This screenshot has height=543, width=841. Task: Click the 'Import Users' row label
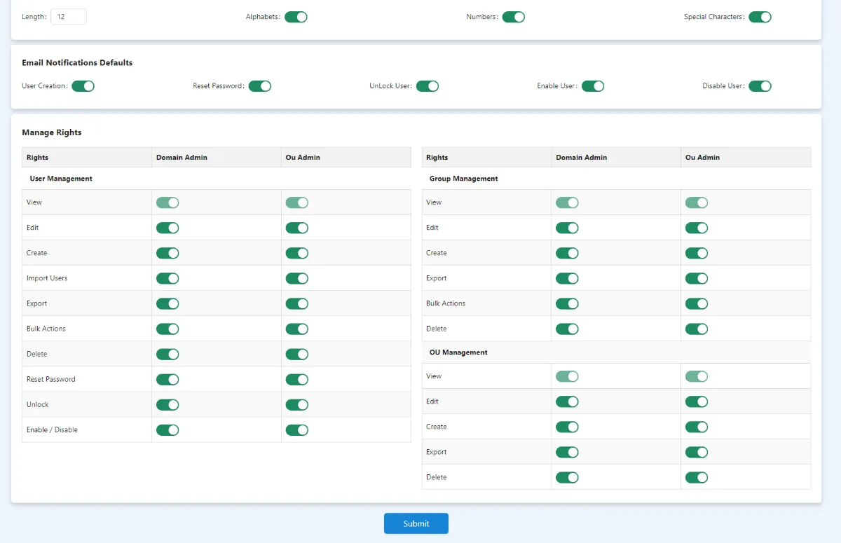click(47, 278)
